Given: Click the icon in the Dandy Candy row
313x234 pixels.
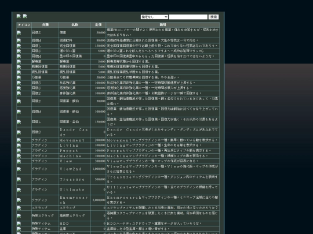Looking at the screenshot, I should (x=19, y=132).
